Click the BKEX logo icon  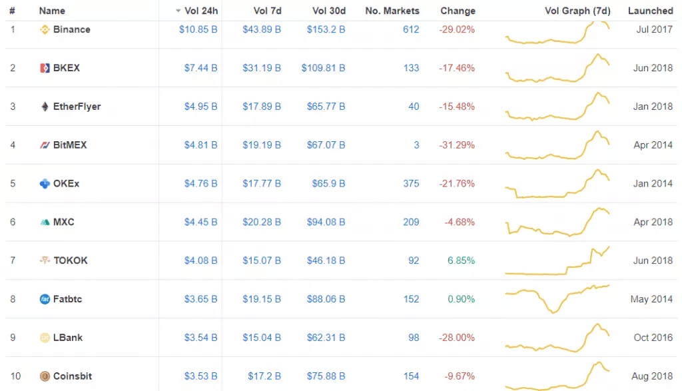tap(45, 68)
